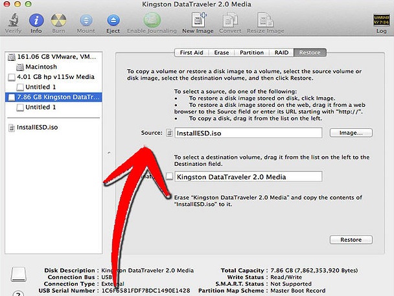Select the 7.86 GB Kingston DataTraveler disk
Image resolution: width=394 pixels, height=296 pixels.
pyautogui.click(x=53, y=97)
